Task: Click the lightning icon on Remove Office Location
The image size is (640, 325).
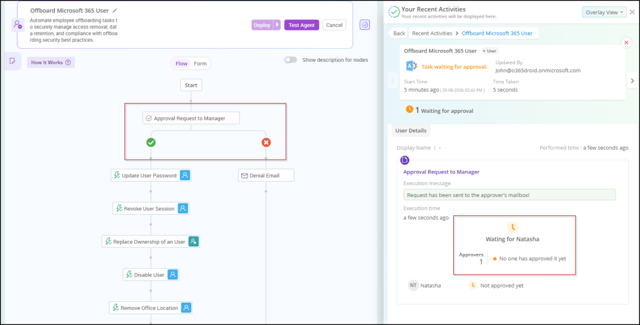Action: [116, 308]
